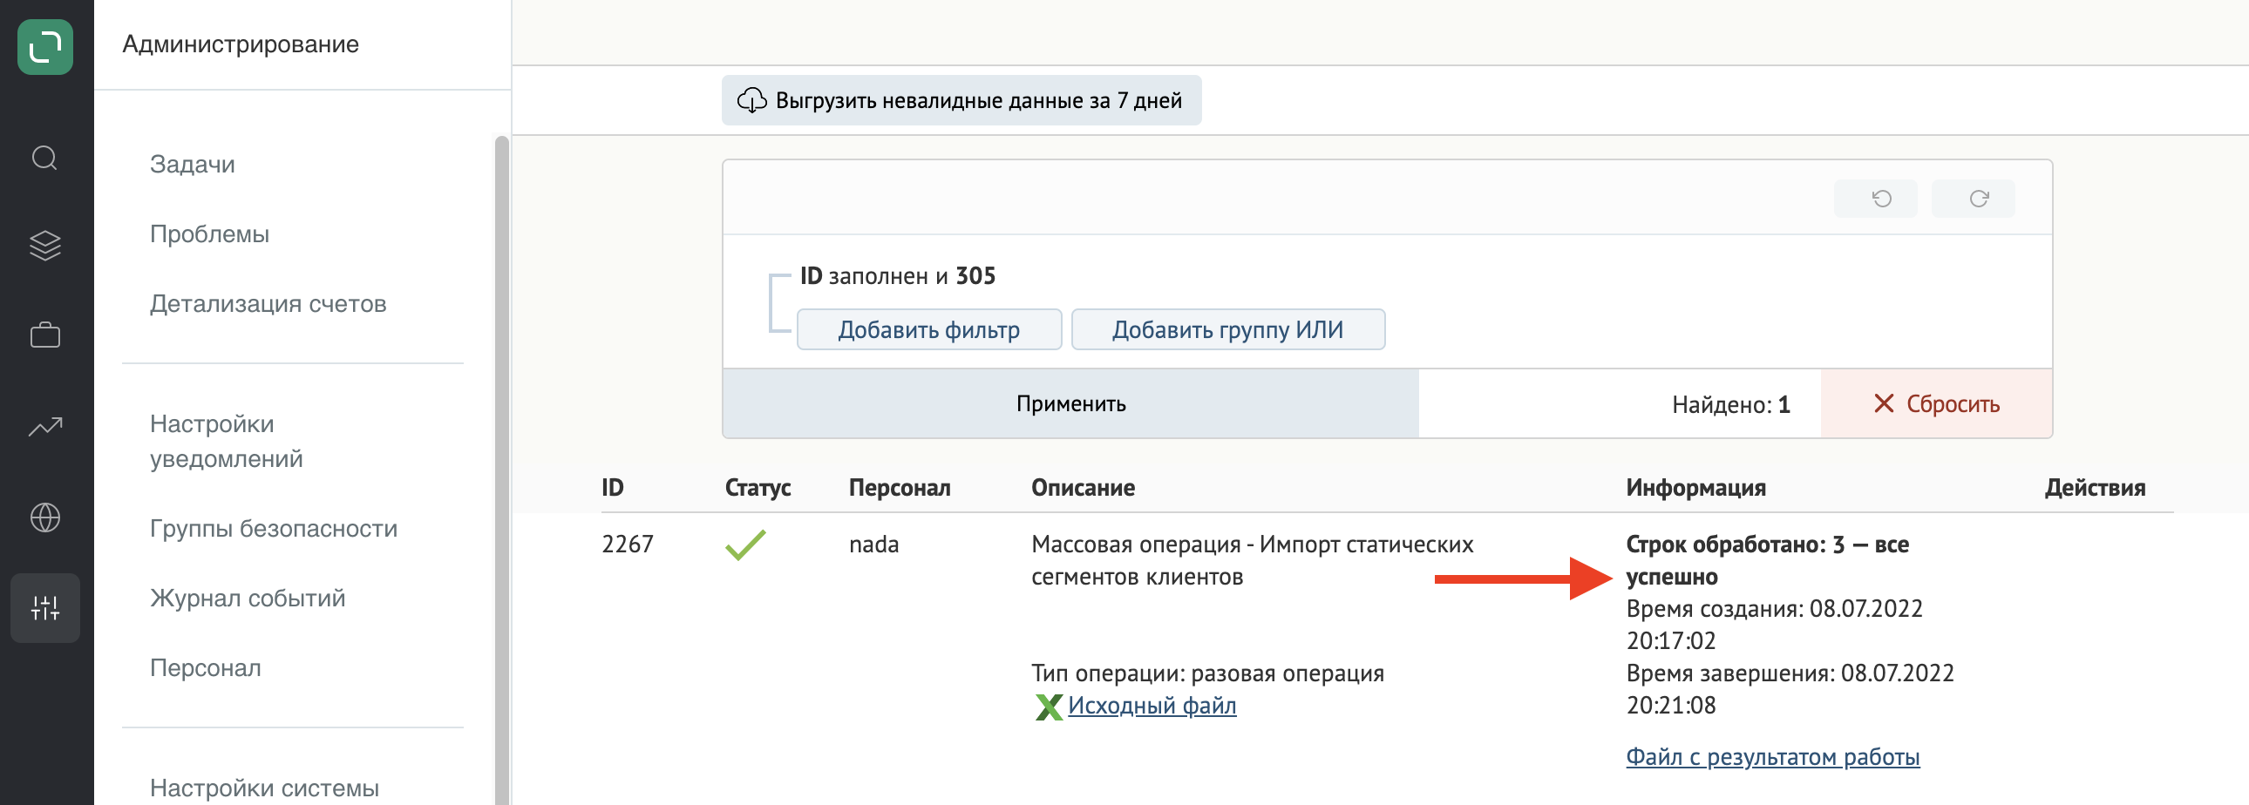Click the Администрирование panel title

(240, 44)
